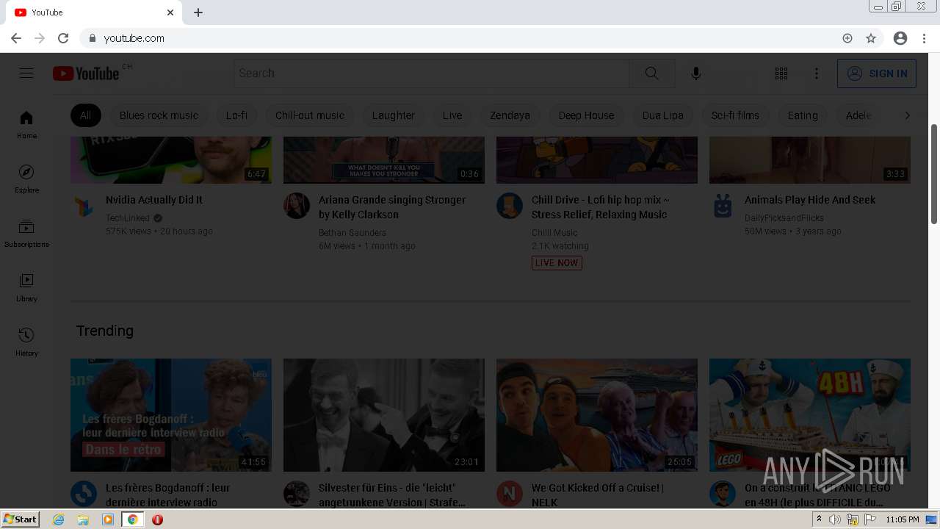This screenshot has width=940, height=529.
Task: Click the 11:05 PM taskbar clock
Action: (902, 519)
